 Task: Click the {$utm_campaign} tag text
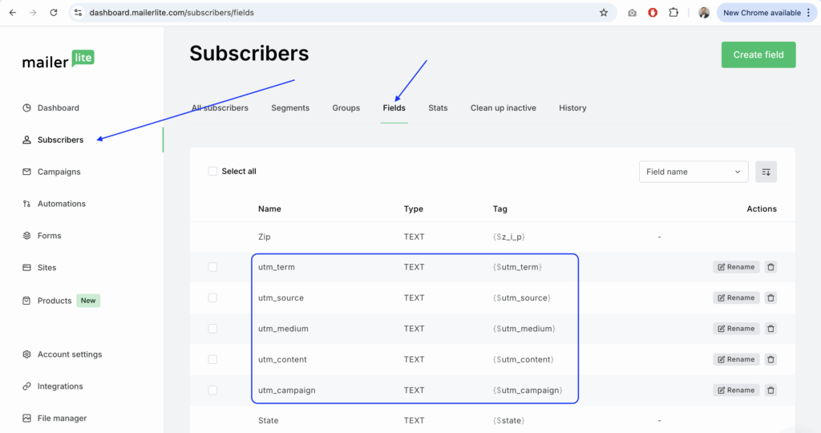click(x=528, y=390)
